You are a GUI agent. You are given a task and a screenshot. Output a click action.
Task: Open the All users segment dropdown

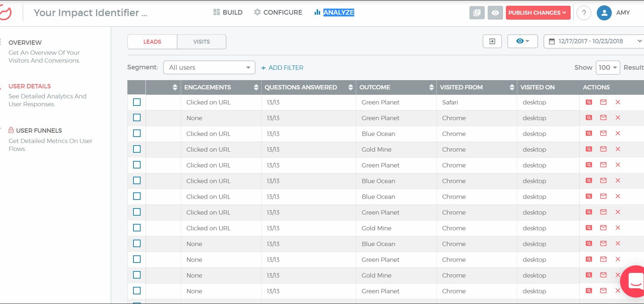209,68
